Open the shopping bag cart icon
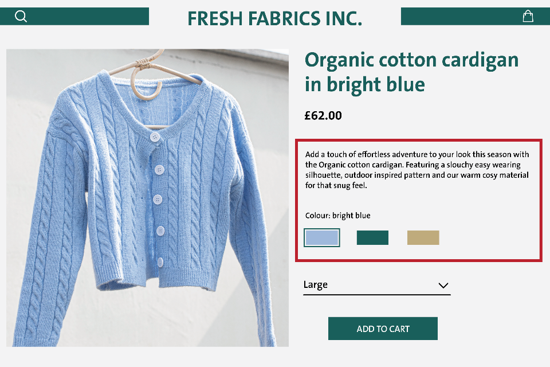Screen dimensions: 550x367 (x=528, y=17)
